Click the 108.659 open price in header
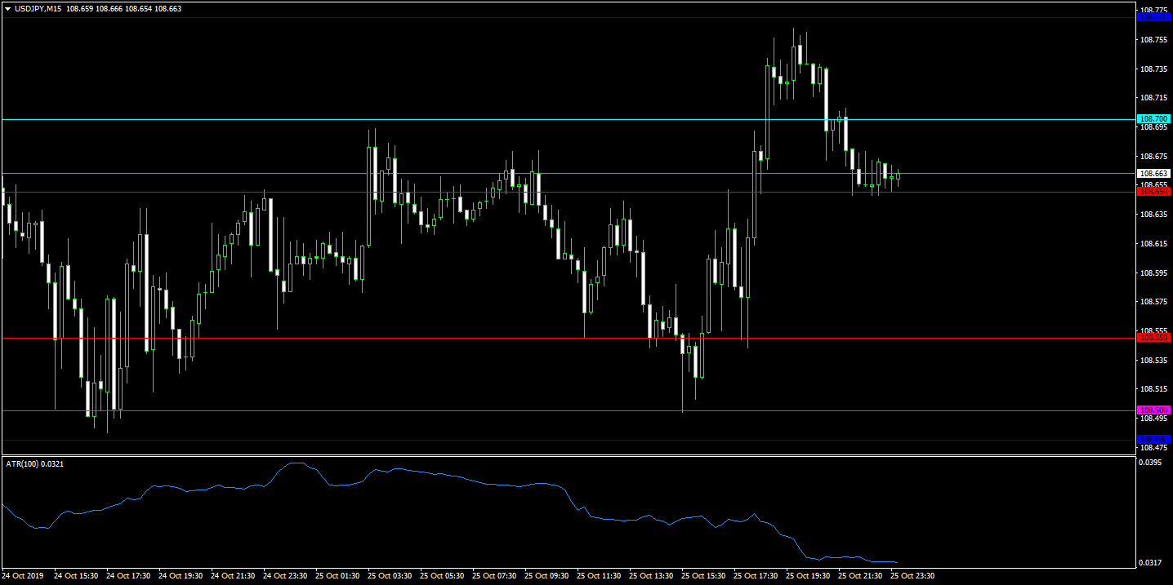Viewport: 1173px width, 585px height. pyautogui.click(x=80, y=9)
